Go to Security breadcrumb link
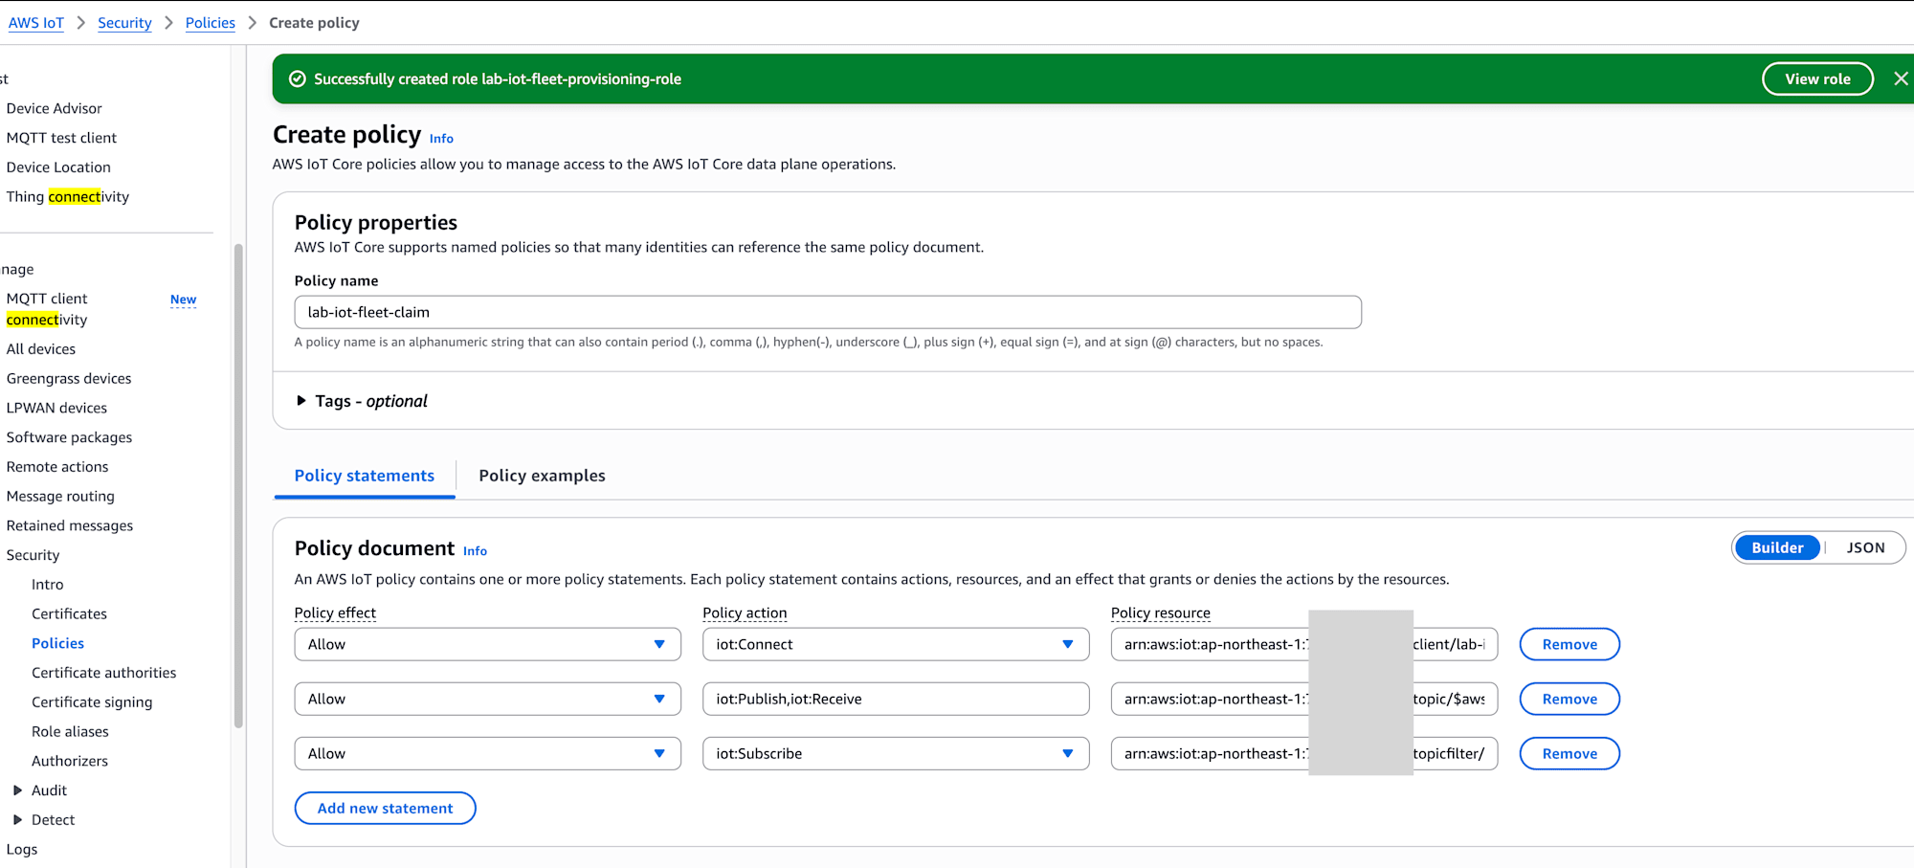Viewport: 1914px width, 868px height. [124, 23]
